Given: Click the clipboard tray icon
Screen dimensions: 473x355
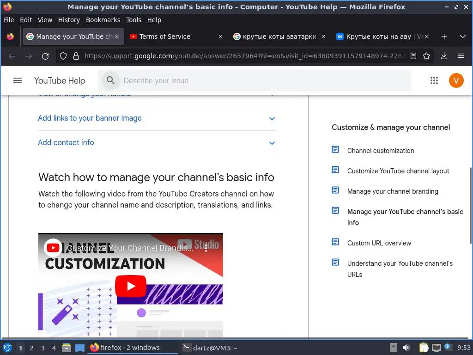Looking at the screenshot, I should tap(424, 348).
